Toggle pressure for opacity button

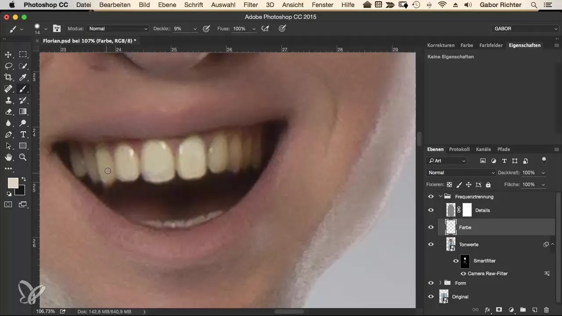point(206,29)
